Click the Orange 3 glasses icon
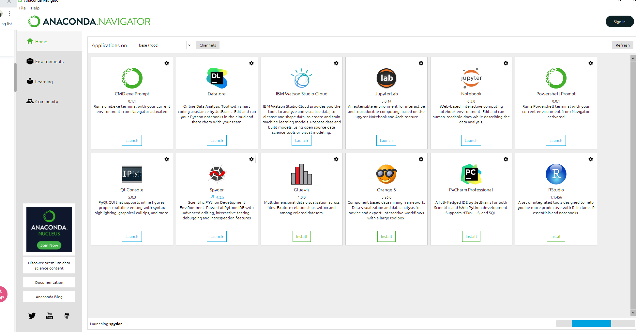Image resolution: width=636 pixels, height=332 pixels. click(x=386, y=174)
